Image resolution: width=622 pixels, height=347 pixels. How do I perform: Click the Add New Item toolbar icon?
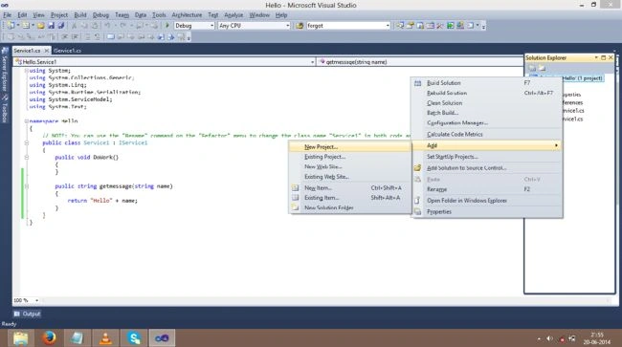tap(26, 26)
